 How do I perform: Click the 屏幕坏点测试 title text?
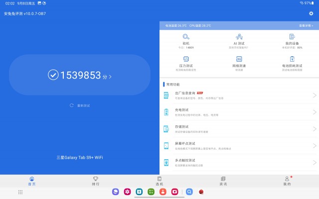pos(185,144)
